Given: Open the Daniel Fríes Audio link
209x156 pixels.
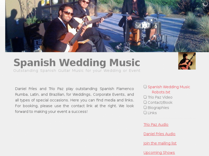Looking at the screenshot, I should pos(160,134).
